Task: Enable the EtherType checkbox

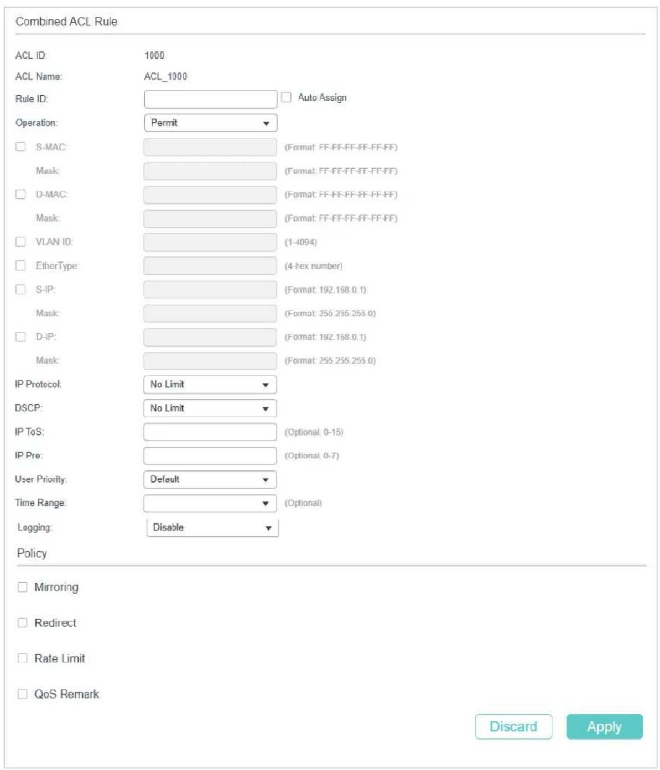Action: [20, 265]
